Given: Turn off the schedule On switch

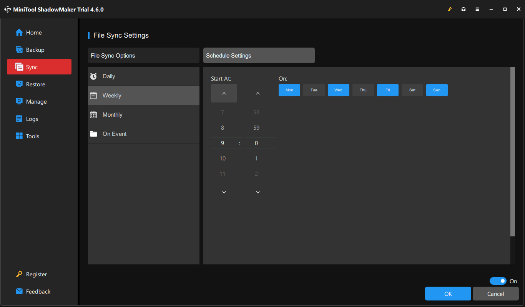Looking at the screenshot, I should pos(498,281).
